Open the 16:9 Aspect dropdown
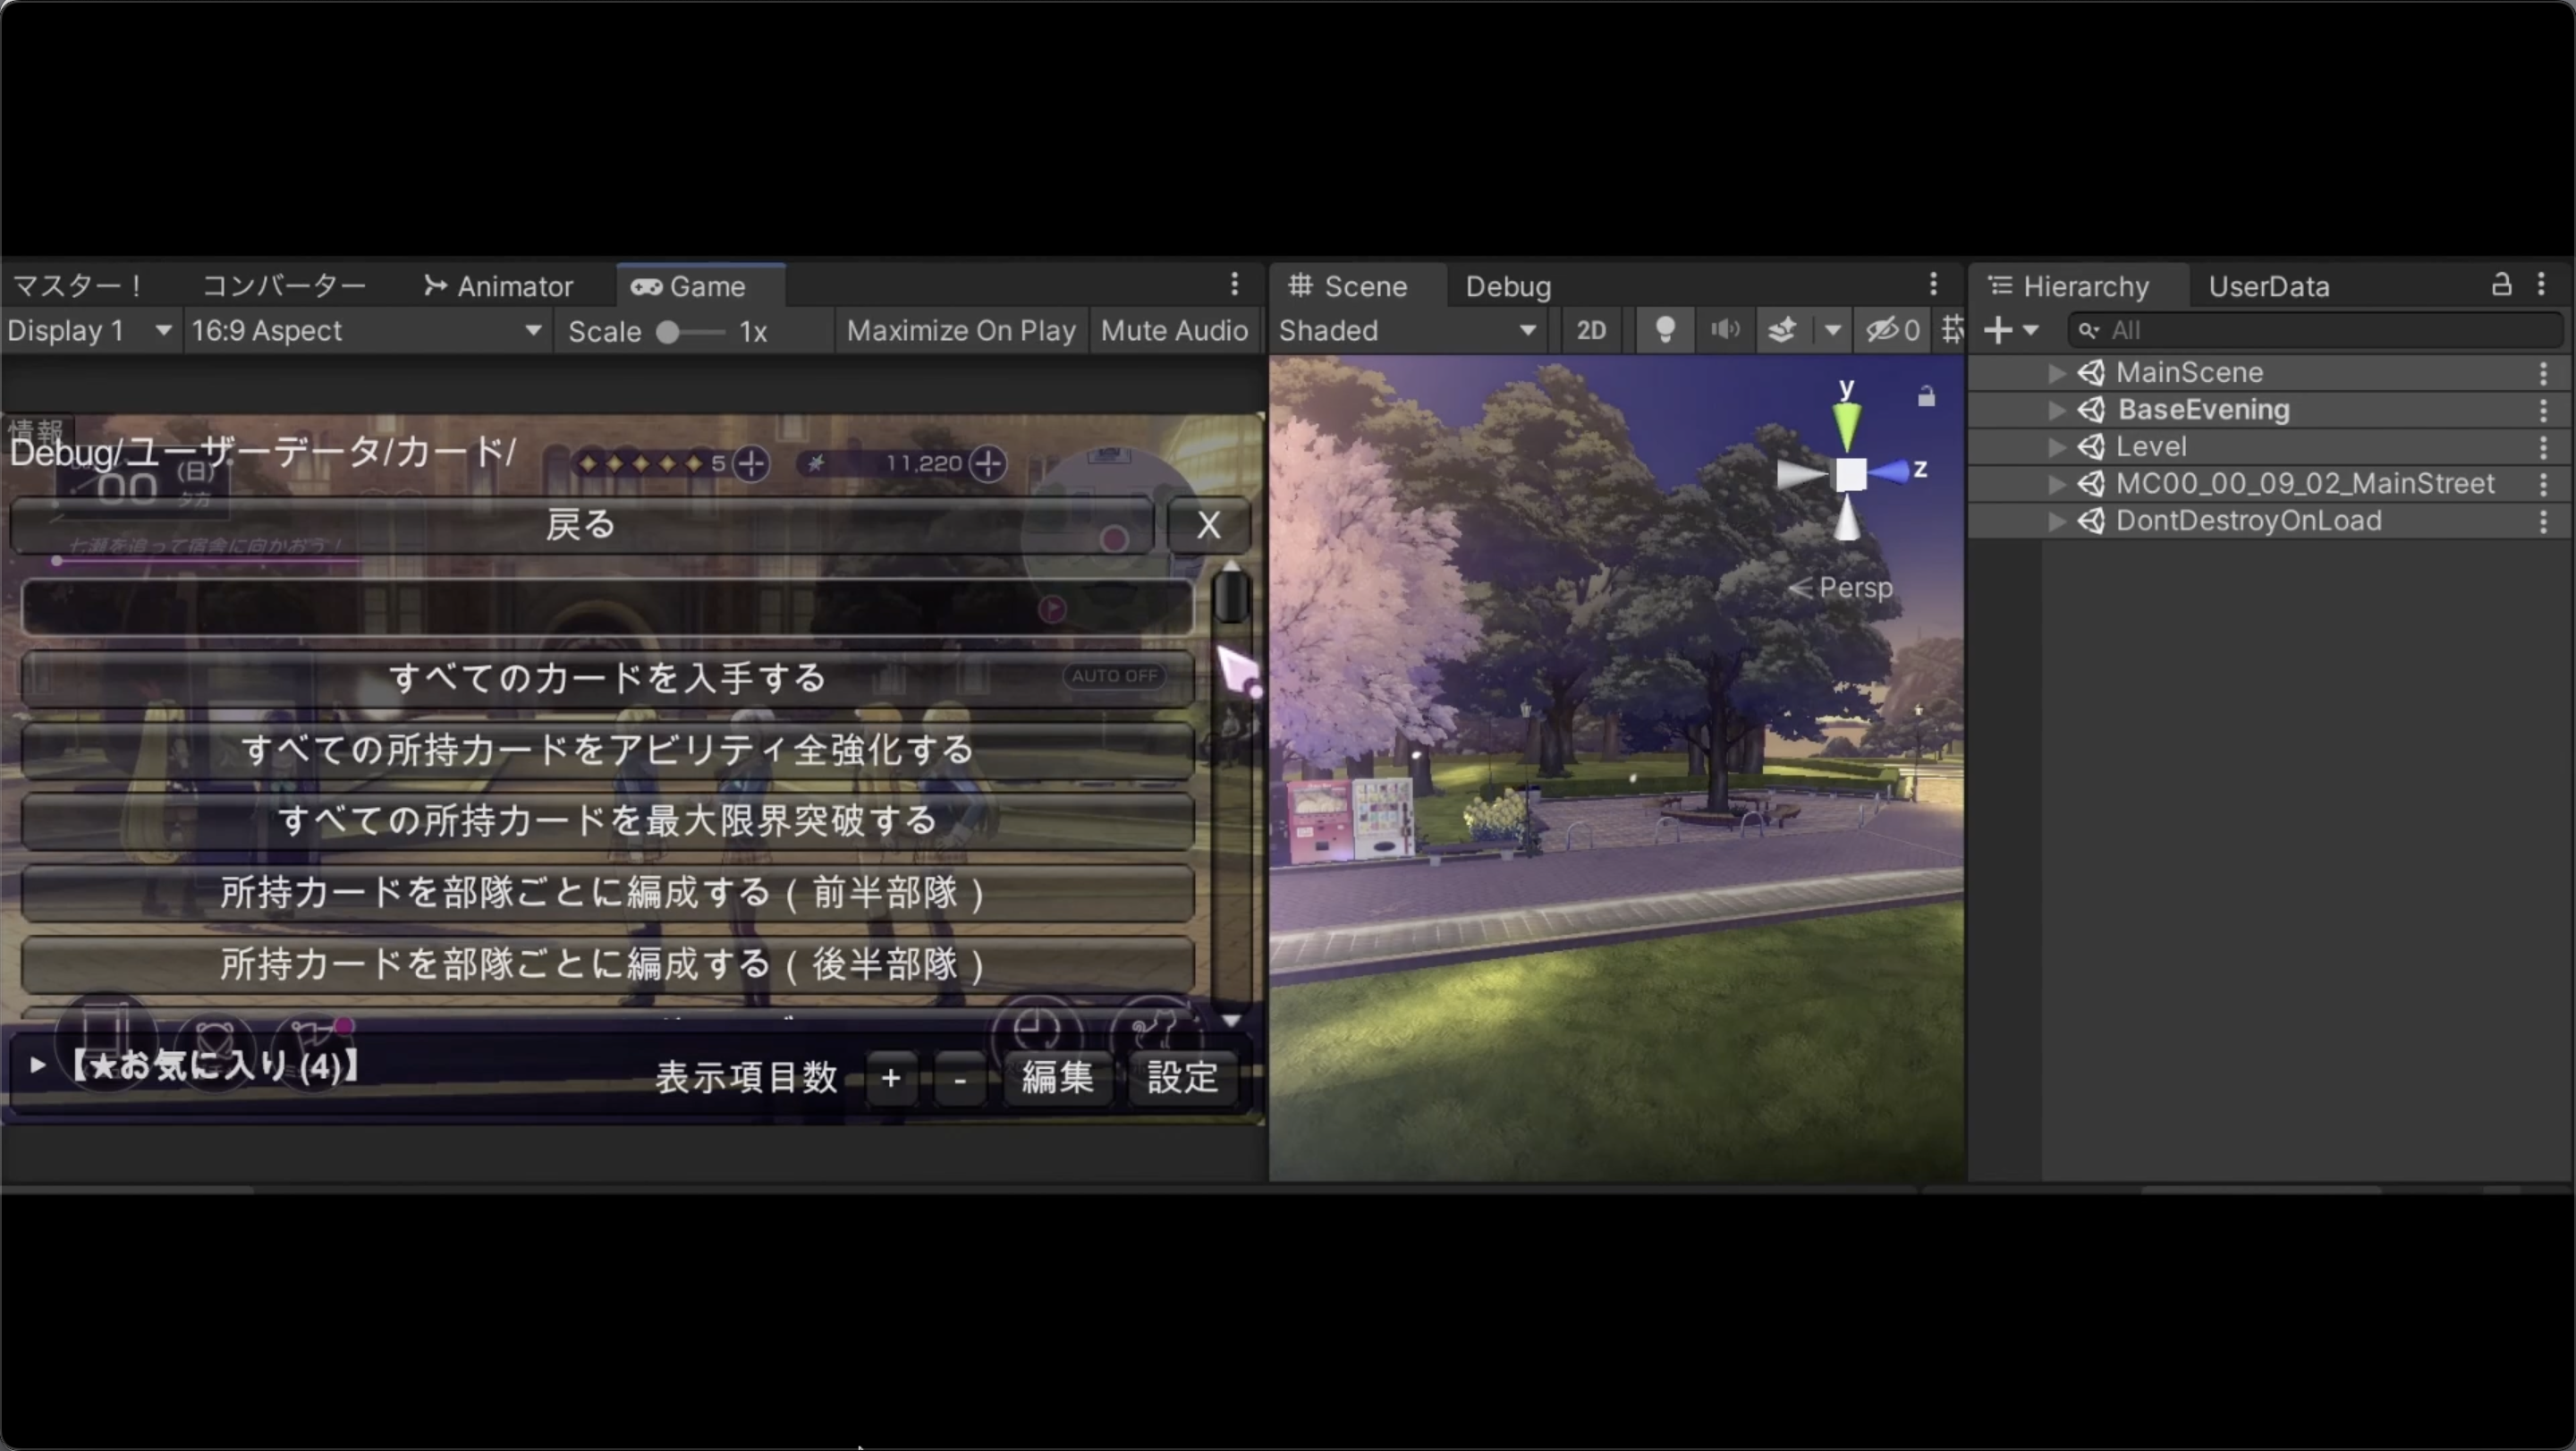The width and height of the screenshot is (2576, 1451). [366, 330]
